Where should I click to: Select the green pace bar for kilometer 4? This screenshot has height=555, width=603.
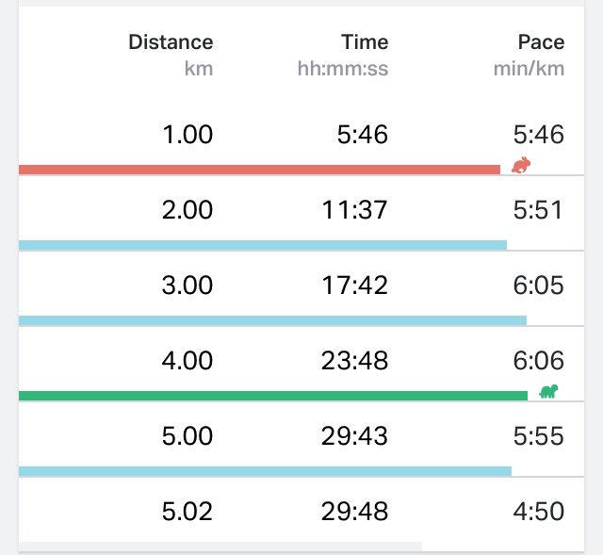click(273, 396)
